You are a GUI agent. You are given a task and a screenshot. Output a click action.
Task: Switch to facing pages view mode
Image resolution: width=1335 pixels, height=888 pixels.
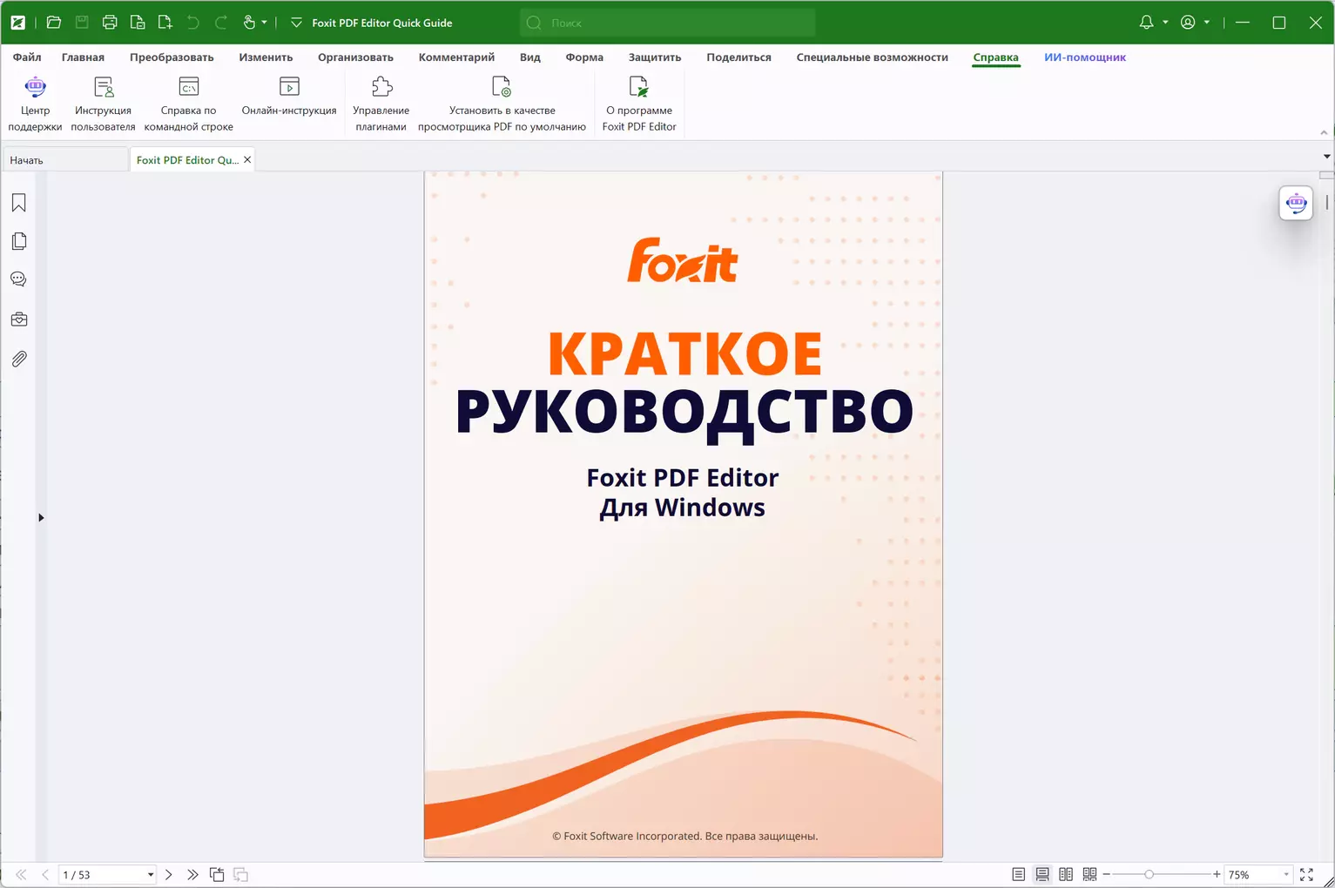1066,874
